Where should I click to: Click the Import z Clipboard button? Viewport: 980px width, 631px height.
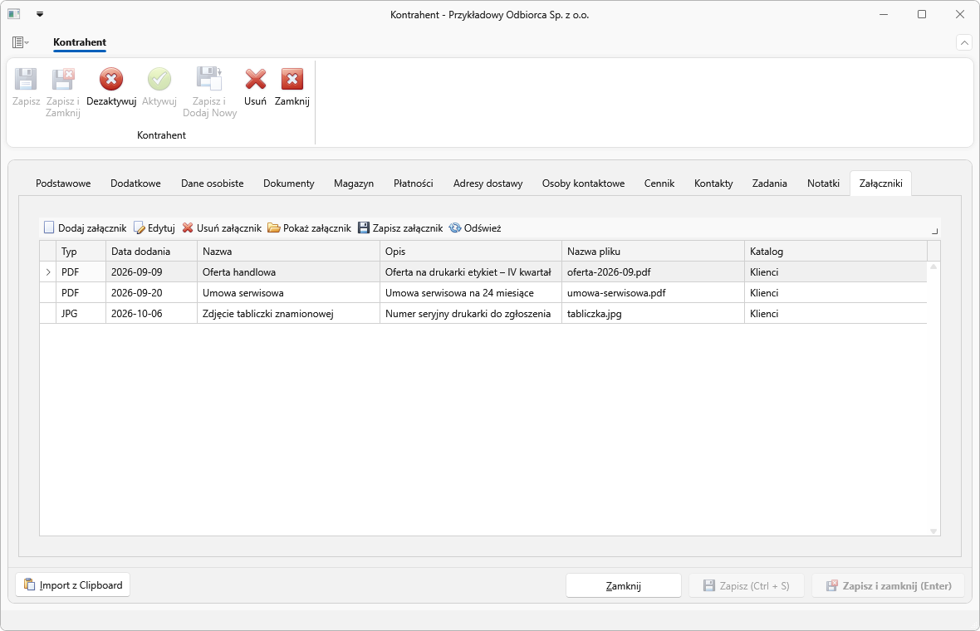tap(72, 585)
